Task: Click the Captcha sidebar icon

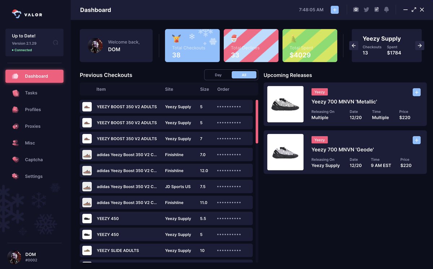Action: (x=15, y=160)
